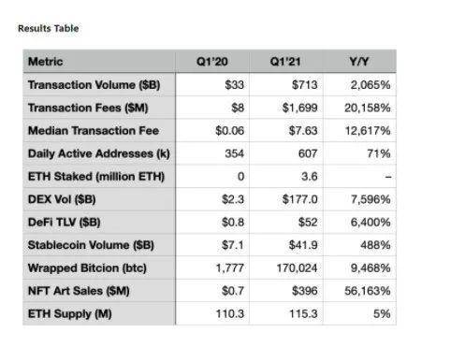Click the ETH Staked (million ETH) label
The height and width of the screenshot is (347, 451).
[x=96, y=177]
